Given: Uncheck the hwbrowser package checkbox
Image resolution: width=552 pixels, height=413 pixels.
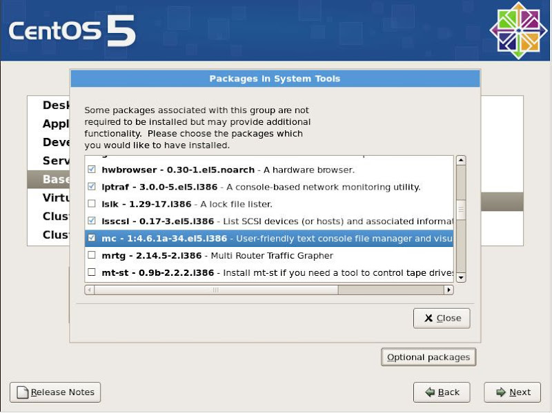Looking at the screenshot, I should [x=92, y=170].
